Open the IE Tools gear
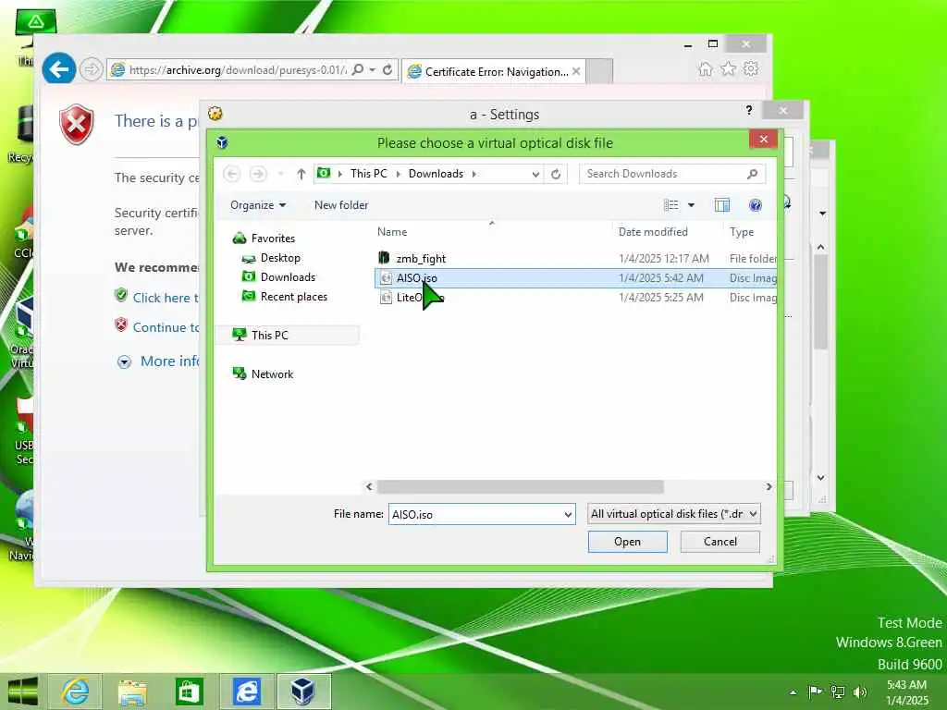 [x=751, y=68]
